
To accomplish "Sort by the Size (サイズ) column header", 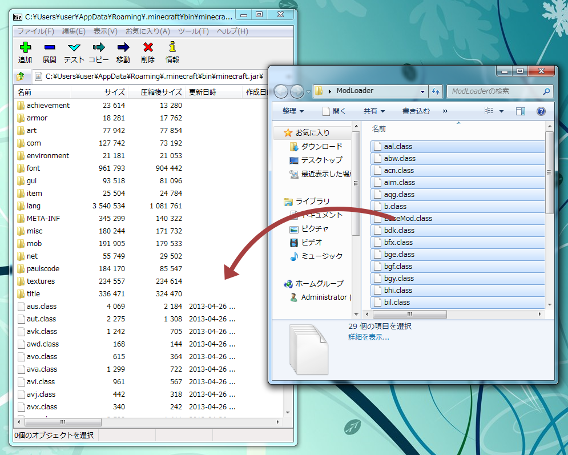I will [x=99, y=92].
